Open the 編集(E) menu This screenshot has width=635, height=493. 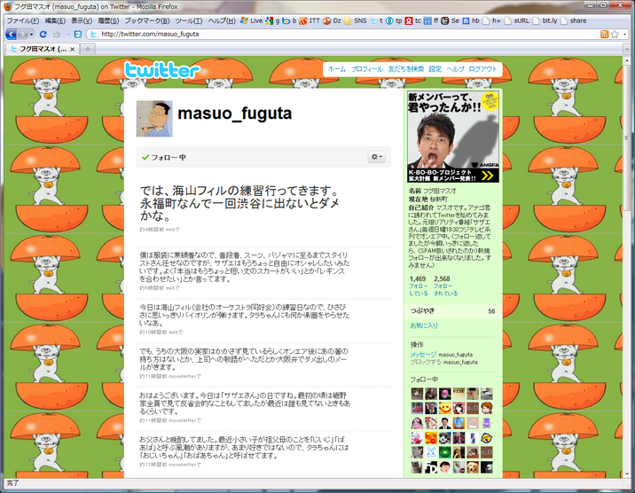[55, 20]
